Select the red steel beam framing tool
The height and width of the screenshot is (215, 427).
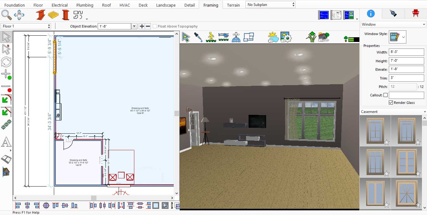point(40,15)
